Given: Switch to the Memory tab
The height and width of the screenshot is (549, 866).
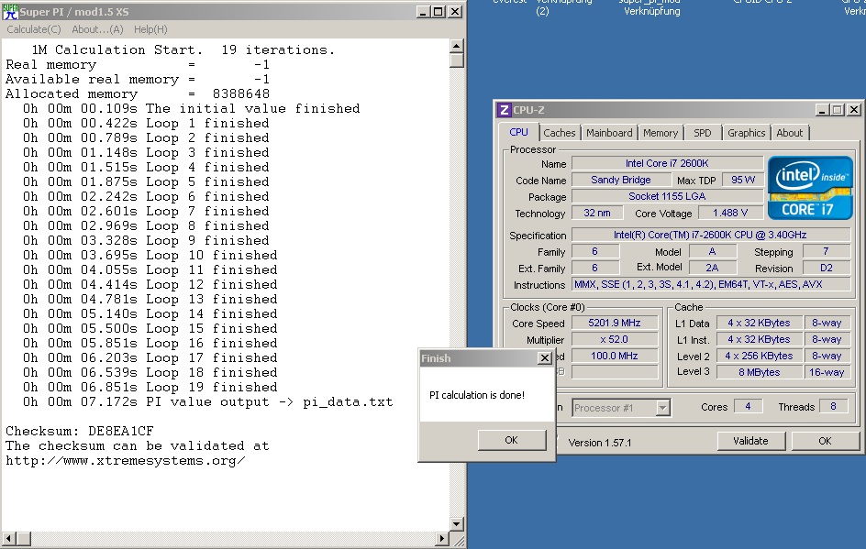Looking at the screenshot, I should coord(660,133).
